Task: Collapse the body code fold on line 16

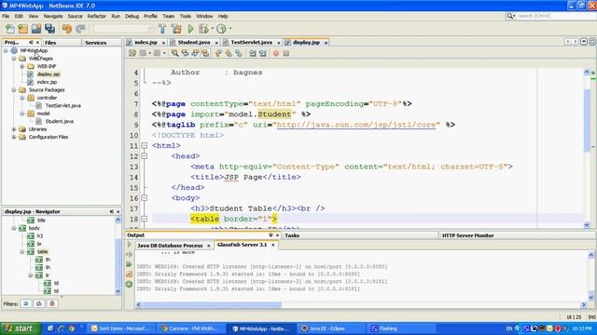Action: [x=144, y=198]
